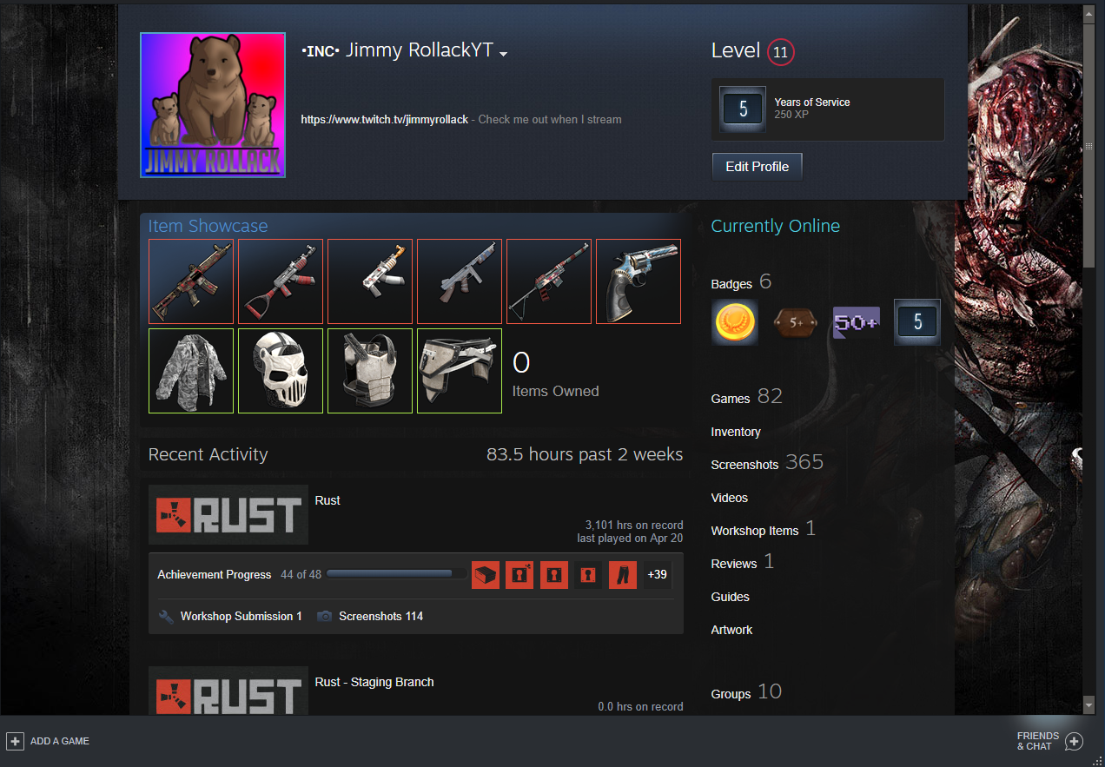
Task: Open the Reviews 1 link
Action: [742, 562]
